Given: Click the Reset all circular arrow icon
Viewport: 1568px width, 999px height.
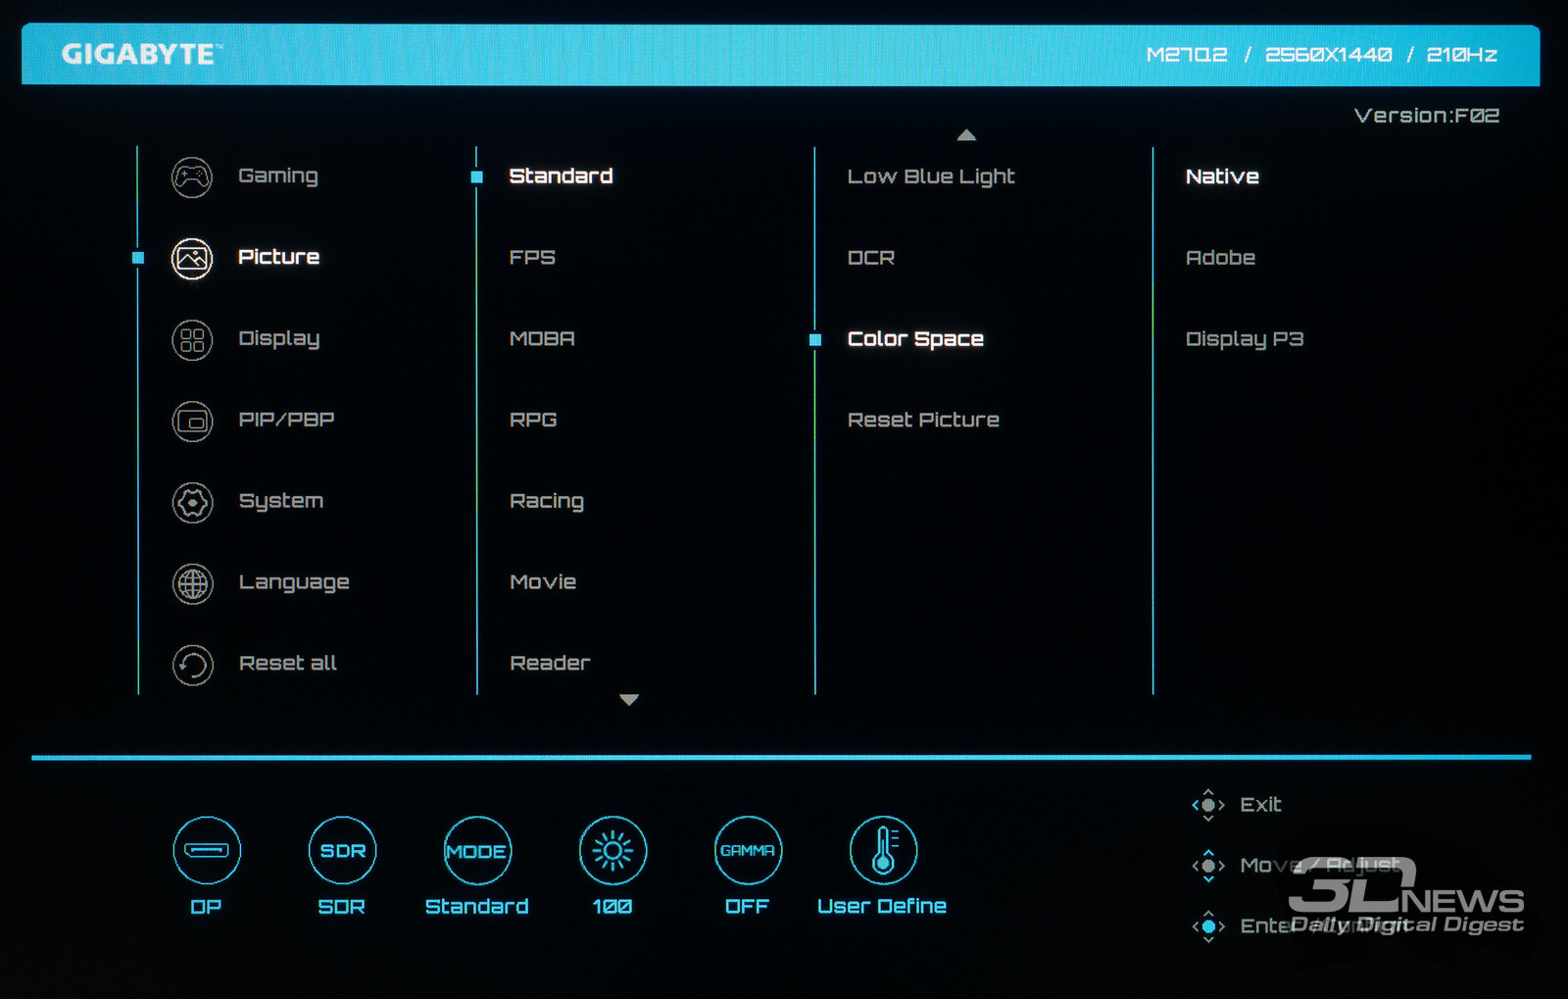Looking at the screenshot, I should click(192, 666).
